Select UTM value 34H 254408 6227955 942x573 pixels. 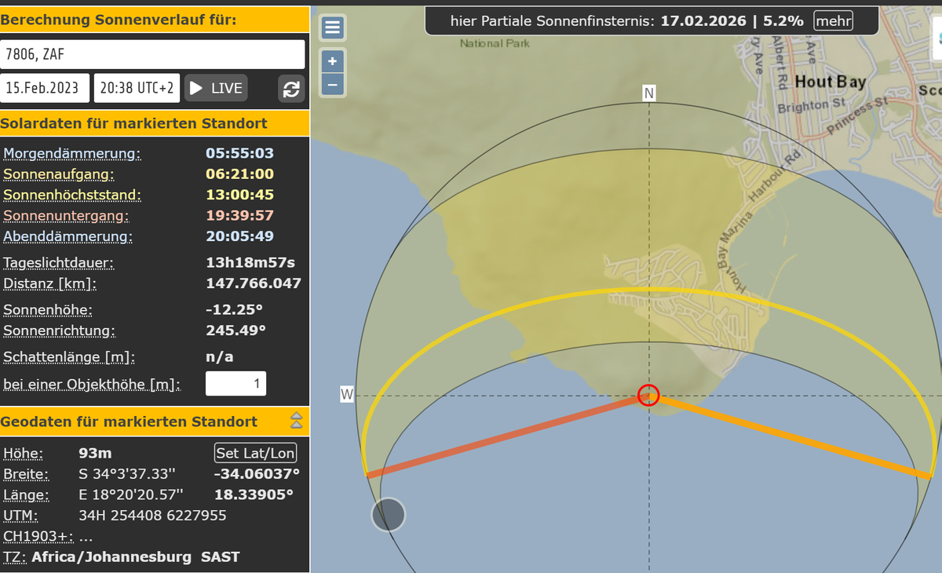(152, 516)
